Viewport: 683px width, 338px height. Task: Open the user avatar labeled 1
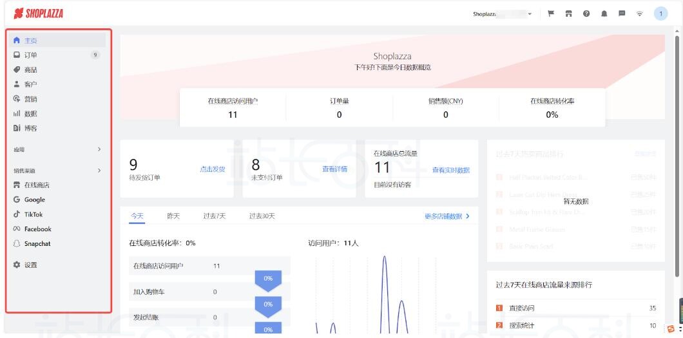[661, 14]
